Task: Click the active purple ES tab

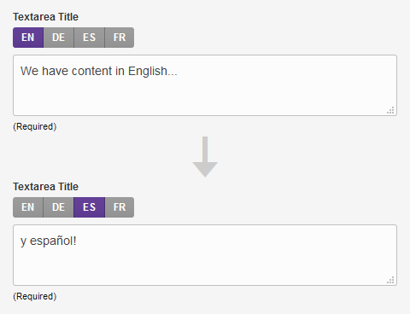Action: click(x=90, y=207)
